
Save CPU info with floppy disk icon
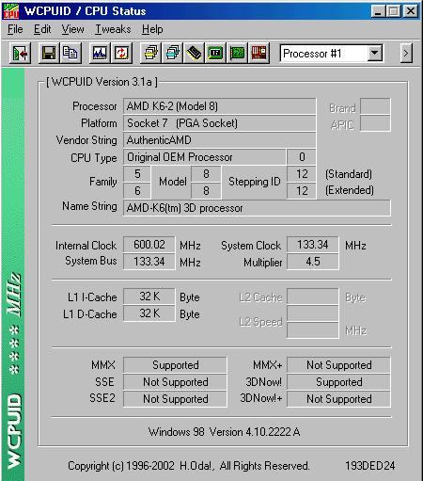coord(49,53)
